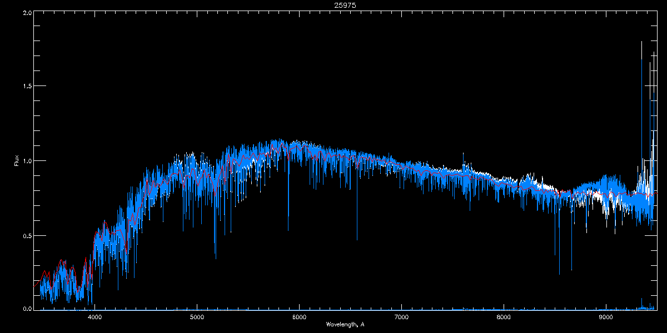Click the 1.5 flux tick label
The height and width of the screenshot is (333, 667).
(27, 86)
